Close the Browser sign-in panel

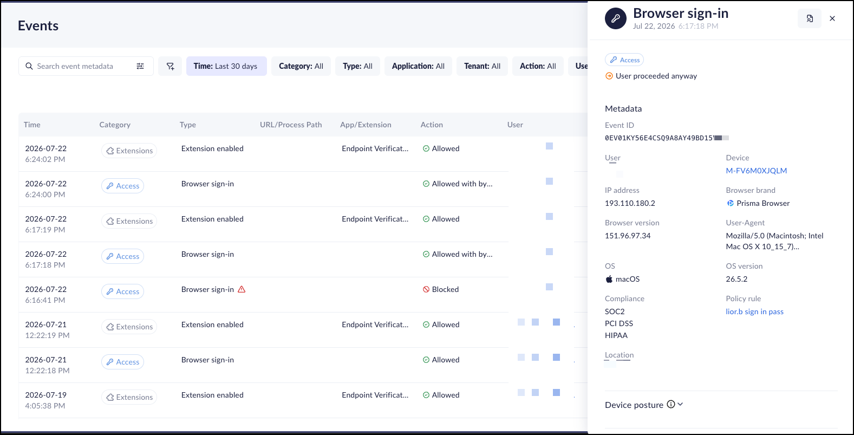(832, 18)
